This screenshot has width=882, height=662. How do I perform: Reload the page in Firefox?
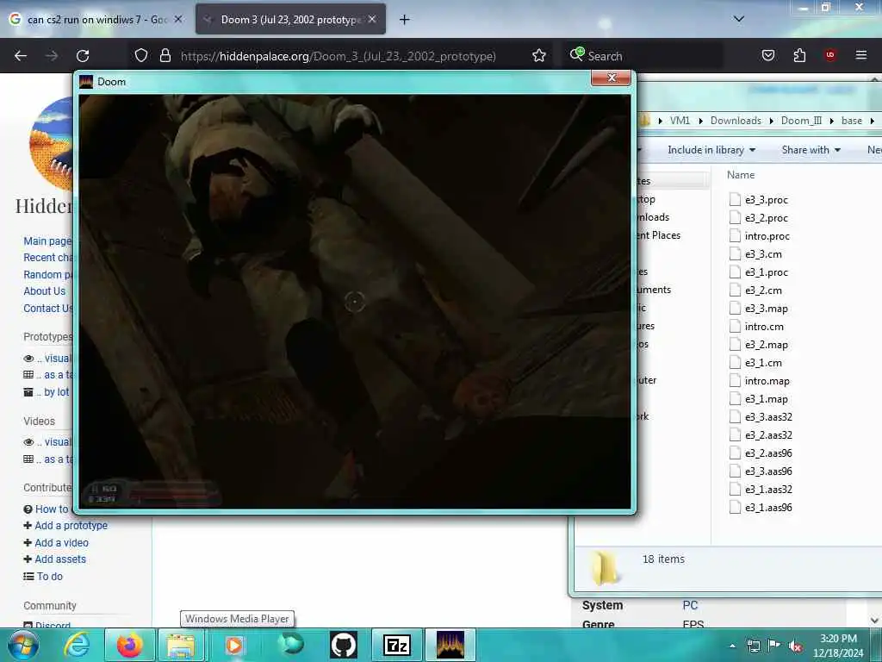point(83,56)
